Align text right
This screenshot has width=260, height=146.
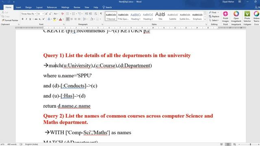coord(75,19)
